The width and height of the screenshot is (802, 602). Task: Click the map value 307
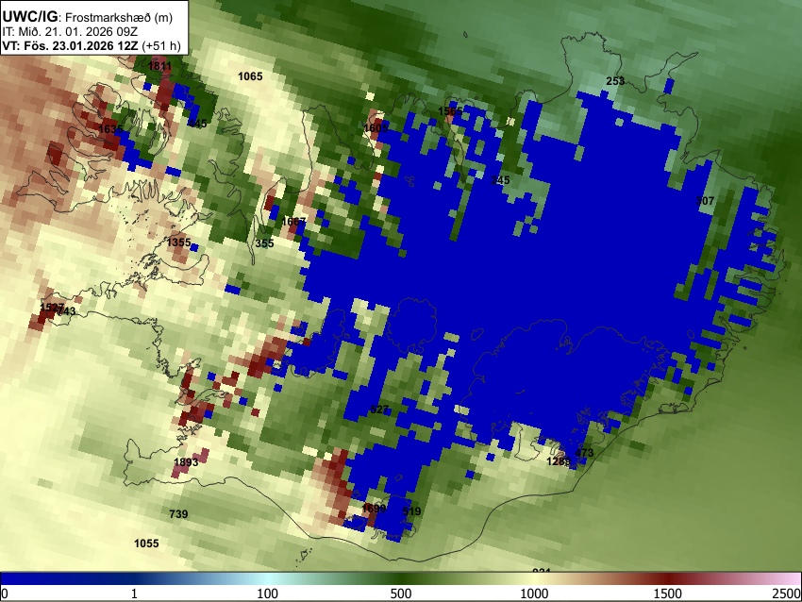coord(706,201)
